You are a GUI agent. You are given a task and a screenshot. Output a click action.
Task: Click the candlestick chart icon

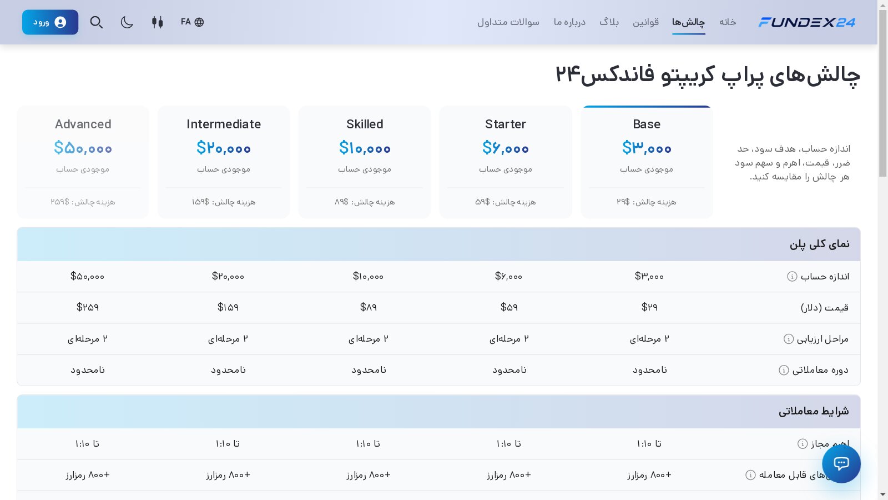point(158,22)
